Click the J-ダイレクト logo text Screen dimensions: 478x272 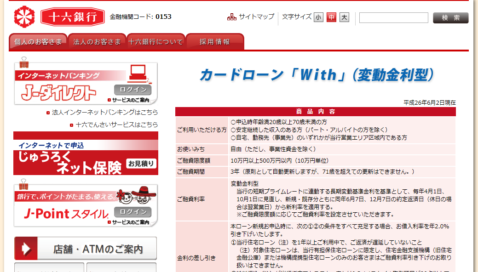[x=58, y=93]
